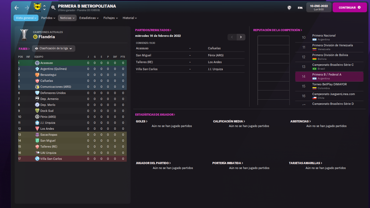Click the Acassuso club badge in table
Screen dimensions: 370x208
pos(37,63)
